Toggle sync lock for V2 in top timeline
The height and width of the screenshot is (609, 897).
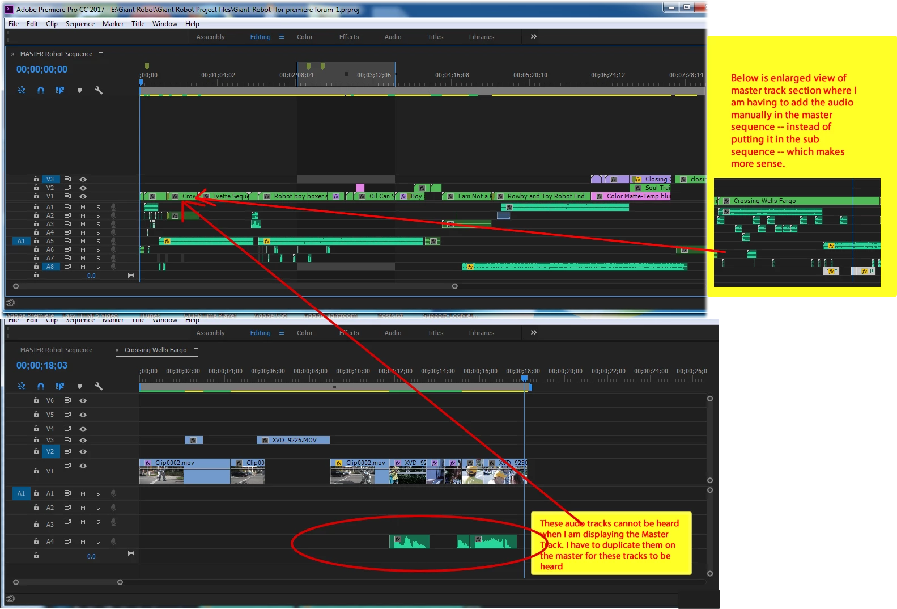[x=68, y=188]
